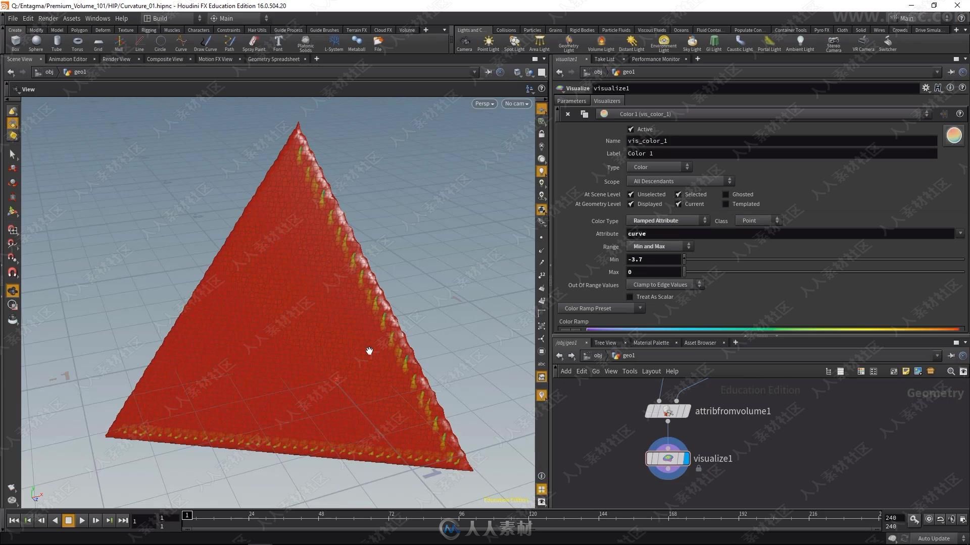
Task: Enable the Ghosted checkbox
Action: click(725, 194)
